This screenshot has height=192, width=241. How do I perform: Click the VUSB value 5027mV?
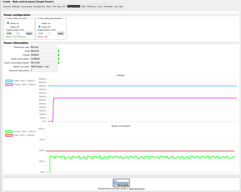pos(44,51)
